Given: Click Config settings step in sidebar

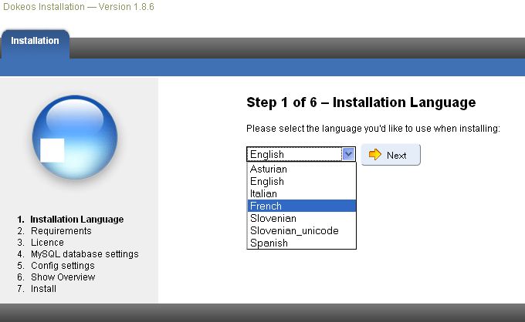Looking at the screenshot, I should pyautogui.click(x=63, y=266).
